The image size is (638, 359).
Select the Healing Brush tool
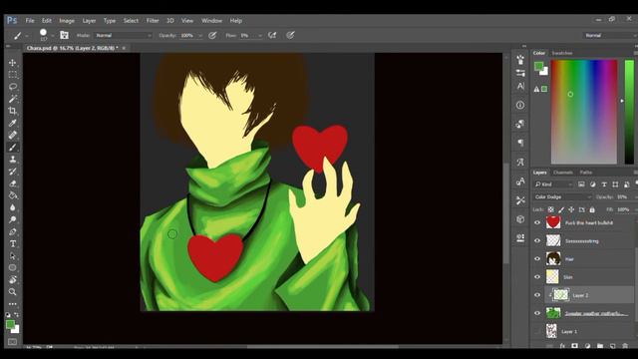13,135
